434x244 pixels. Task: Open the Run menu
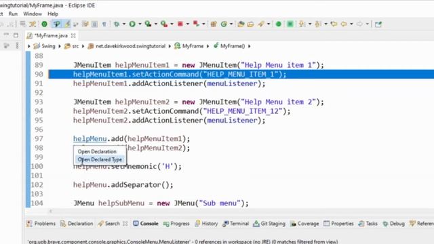13,14
